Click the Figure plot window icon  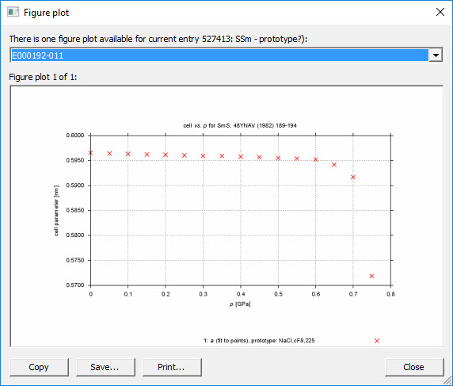(x=13, y=13)
